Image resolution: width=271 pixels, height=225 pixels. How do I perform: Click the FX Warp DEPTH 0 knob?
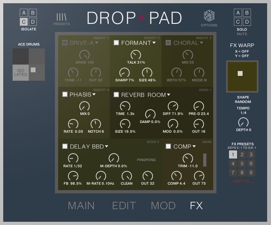(243, 122)
